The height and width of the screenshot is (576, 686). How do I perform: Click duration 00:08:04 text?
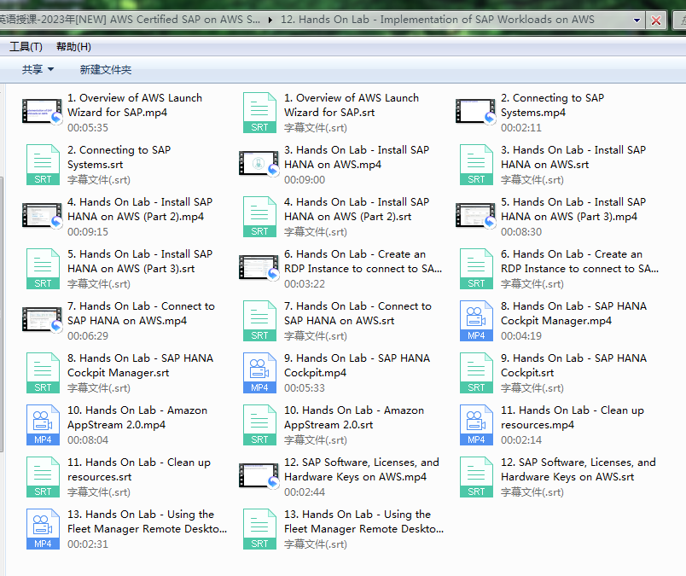(88, 440)
